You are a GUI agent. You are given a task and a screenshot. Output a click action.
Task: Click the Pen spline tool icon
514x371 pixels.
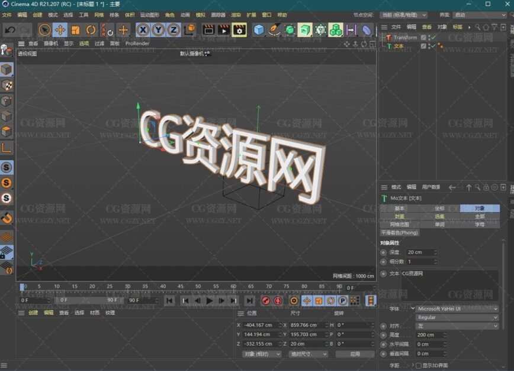tap(274, 30)
